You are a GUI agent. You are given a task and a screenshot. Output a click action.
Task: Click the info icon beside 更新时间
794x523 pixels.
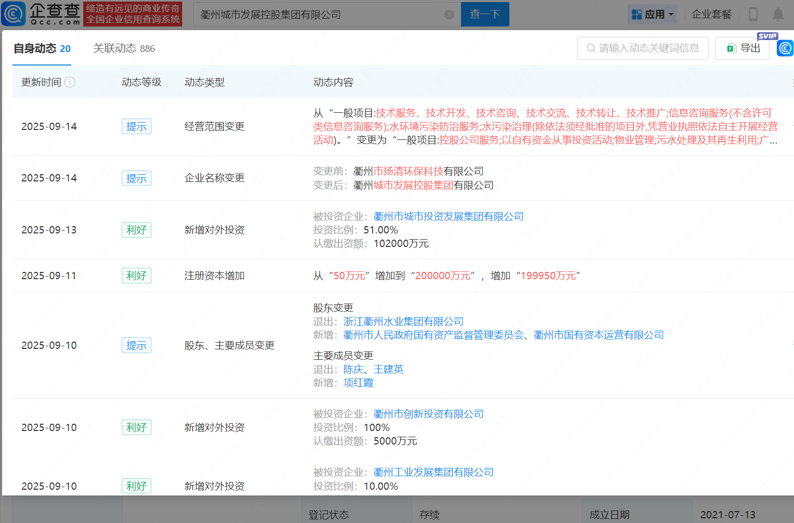point(70,82)
